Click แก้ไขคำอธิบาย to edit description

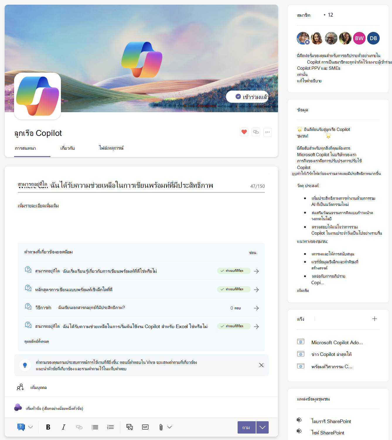(x=309, y=81)
